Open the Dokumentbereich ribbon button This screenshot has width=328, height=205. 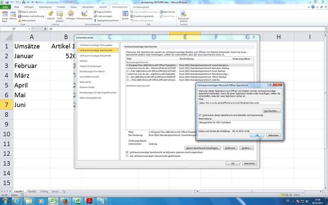183,16
